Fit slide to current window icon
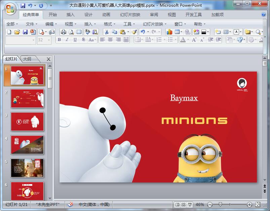Viewport: 270px width, 211px height. tap(258, 205)
